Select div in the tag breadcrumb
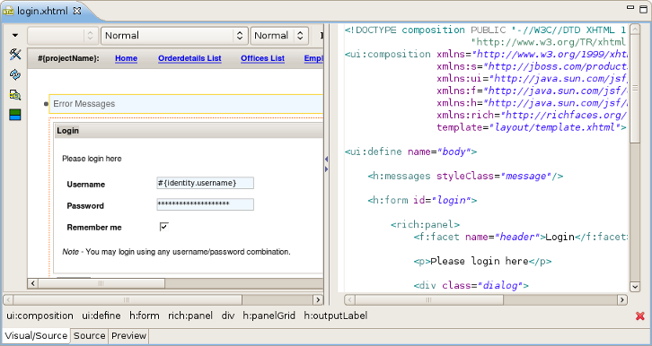652x346 pixels. point(228,316)
